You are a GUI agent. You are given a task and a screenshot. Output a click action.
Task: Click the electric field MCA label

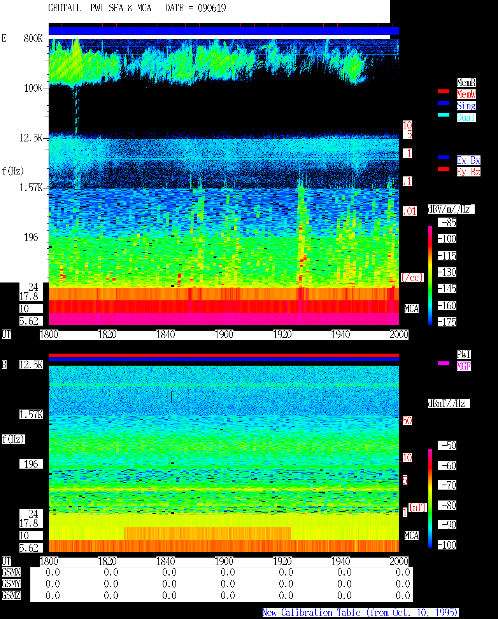(x=412, y=309)
